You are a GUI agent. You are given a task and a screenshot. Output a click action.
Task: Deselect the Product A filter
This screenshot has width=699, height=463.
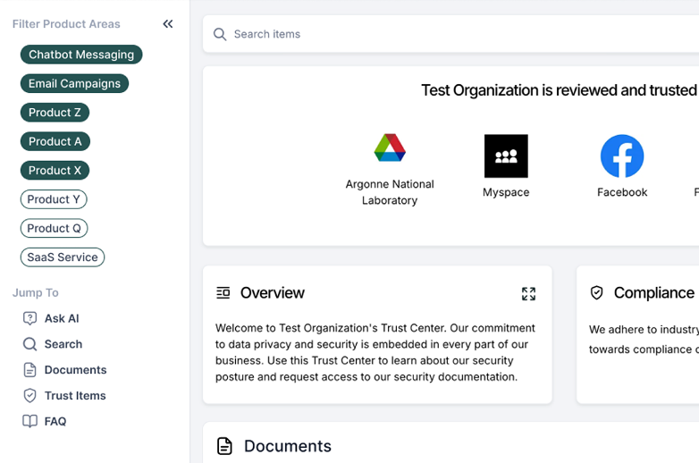pyautogui.click(x=55, y=141)
